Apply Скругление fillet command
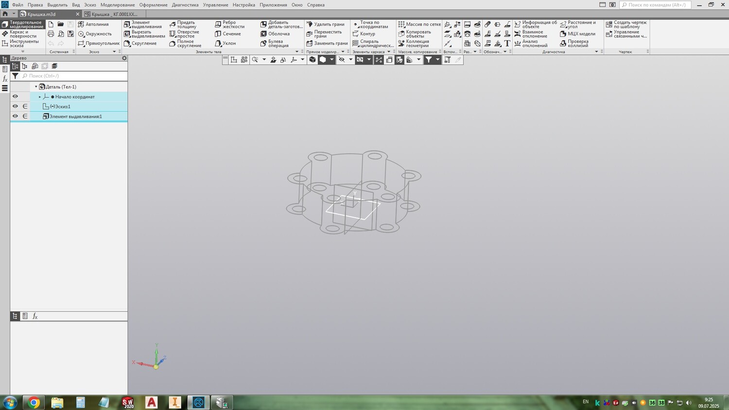The height and width of the screenshot is (410, 729). click(140, 43)
